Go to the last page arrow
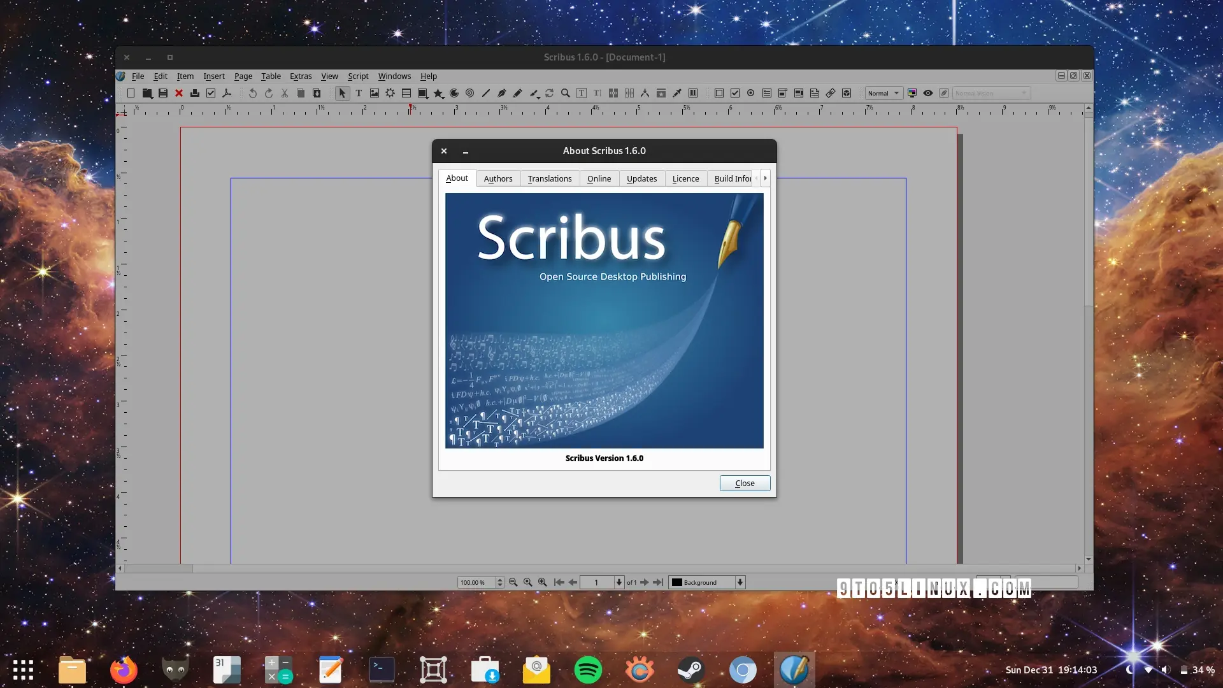Viewport: 1223px width, 688px height. [658, 582]
